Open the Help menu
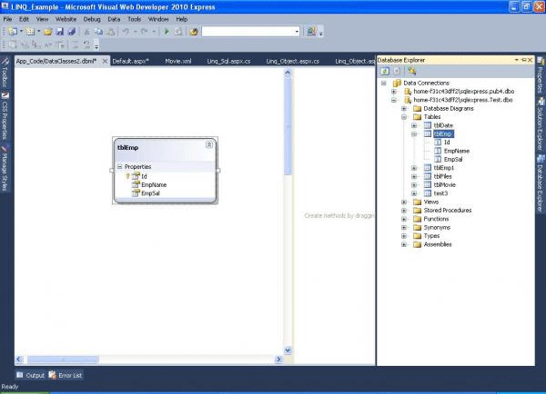 pyautogui.click(x=181, y=19)
